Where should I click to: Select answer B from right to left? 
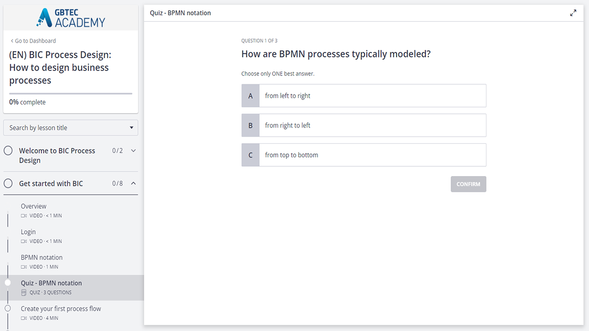point(364,125)
